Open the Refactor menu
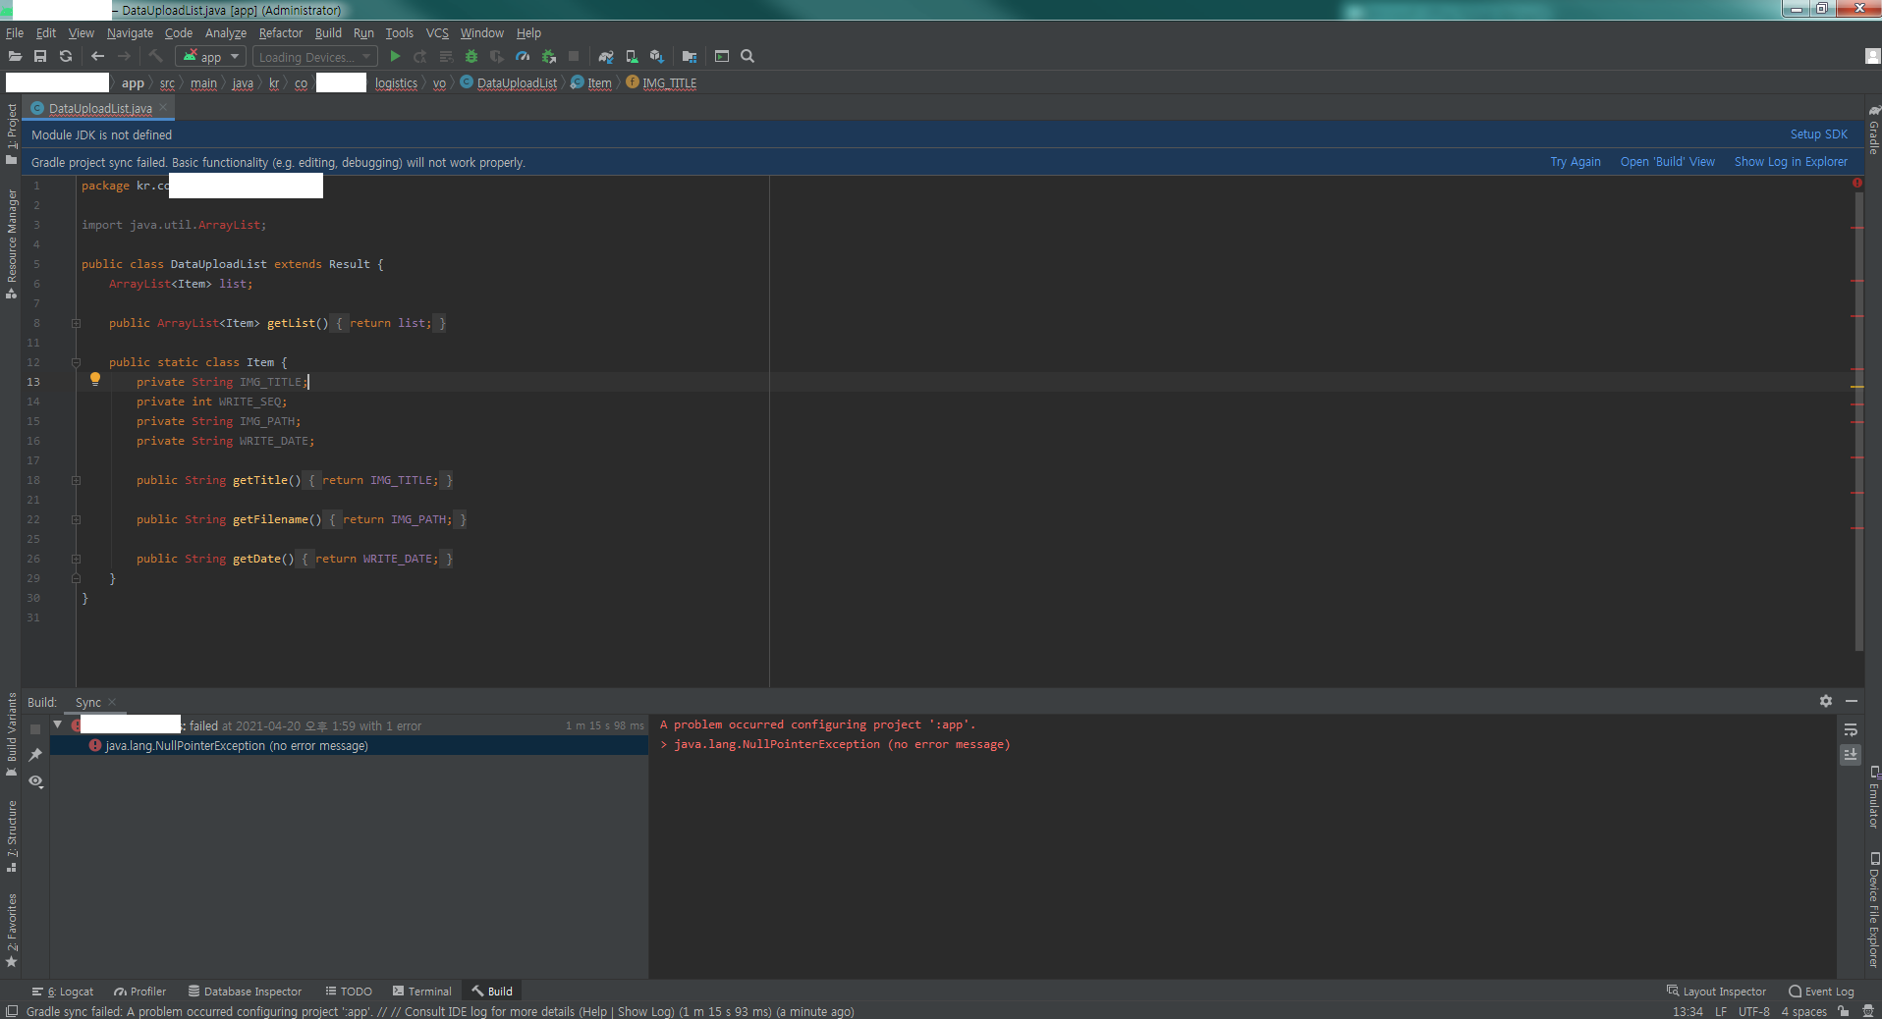Image resolution: width=1882 pixels, height=1019 pixels. click(x=280, y=32)
